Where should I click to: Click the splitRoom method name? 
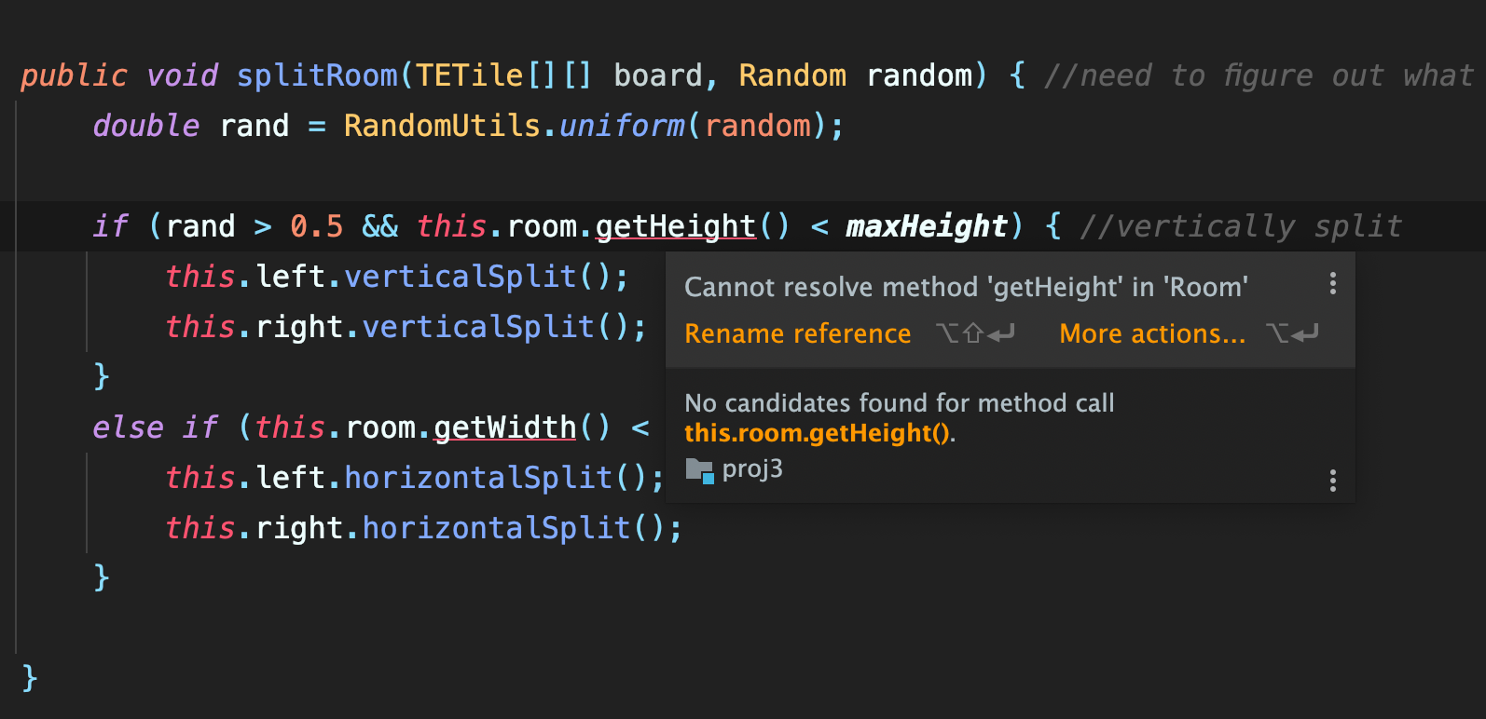(317, 75)
